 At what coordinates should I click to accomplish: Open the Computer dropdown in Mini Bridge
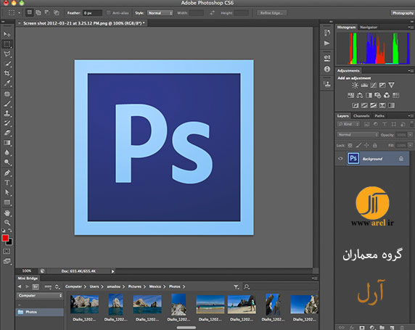(40, 296)
